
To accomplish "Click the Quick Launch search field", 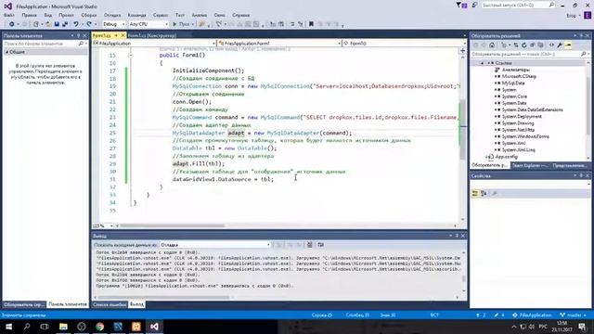I will (x=518, y=5).
